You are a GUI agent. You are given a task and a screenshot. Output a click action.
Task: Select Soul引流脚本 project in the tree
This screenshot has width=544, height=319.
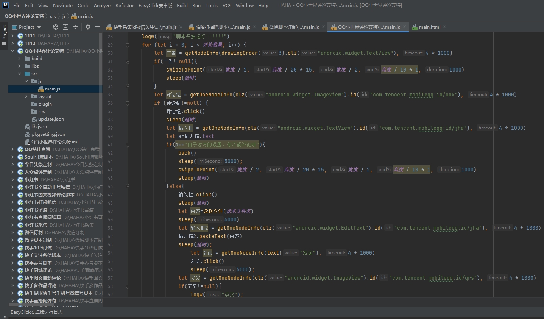click(39, 157)
